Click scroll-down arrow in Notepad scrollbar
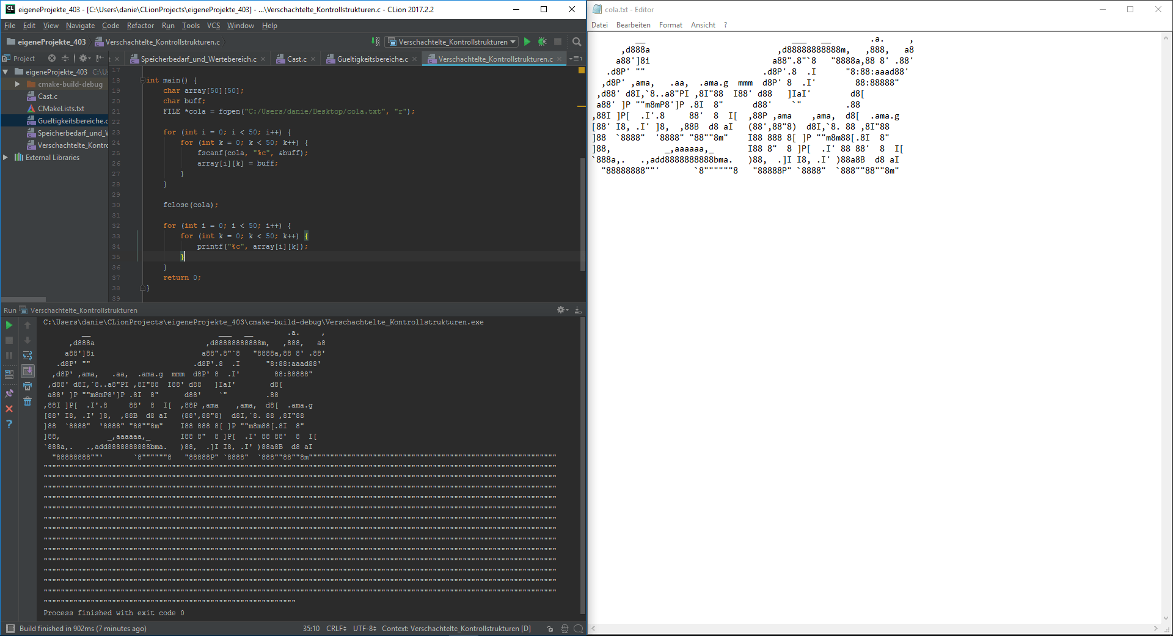Screen dimensions: 1173x636 click(1166, 618)
